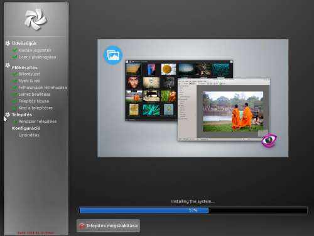Select the Újraindítás step
314x236 pixels.
(x=29, y=135)
